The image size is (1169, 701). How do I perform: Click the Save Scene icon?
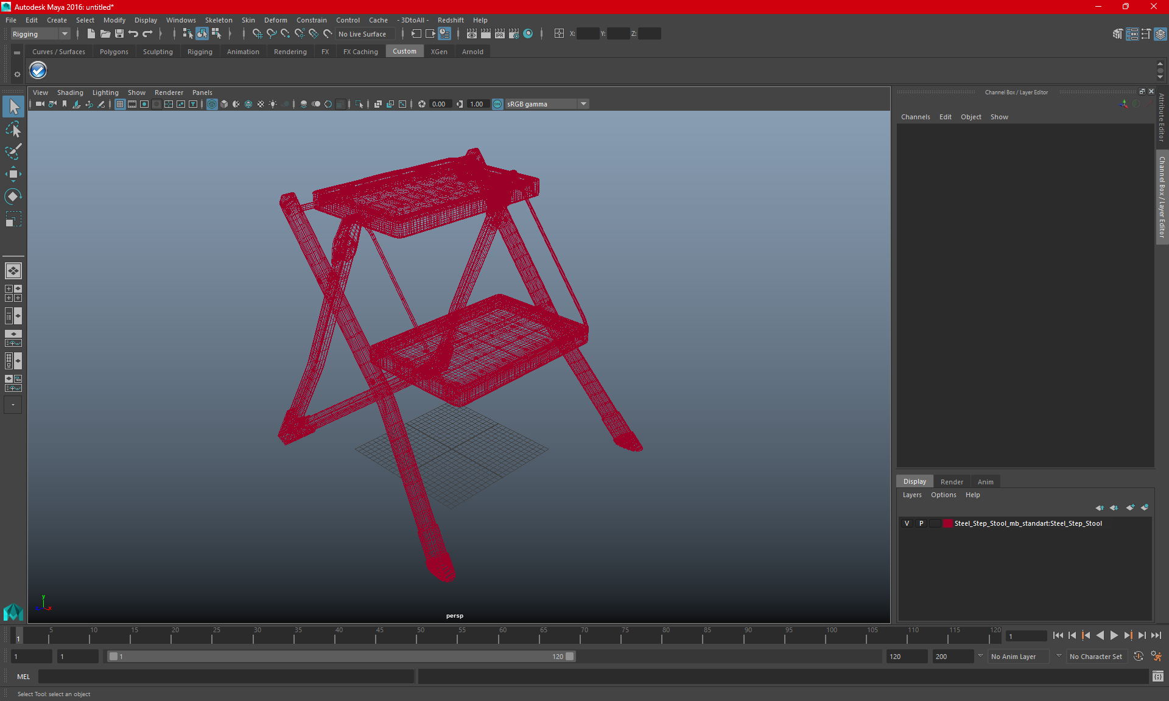click(x=119, y=34)
